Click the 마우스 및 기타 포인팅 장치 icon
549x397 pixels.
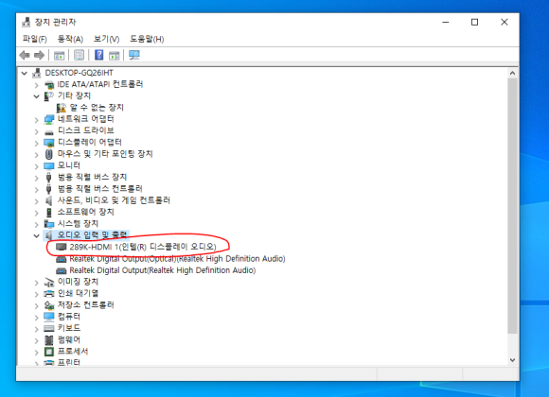[x=49, y=154]
